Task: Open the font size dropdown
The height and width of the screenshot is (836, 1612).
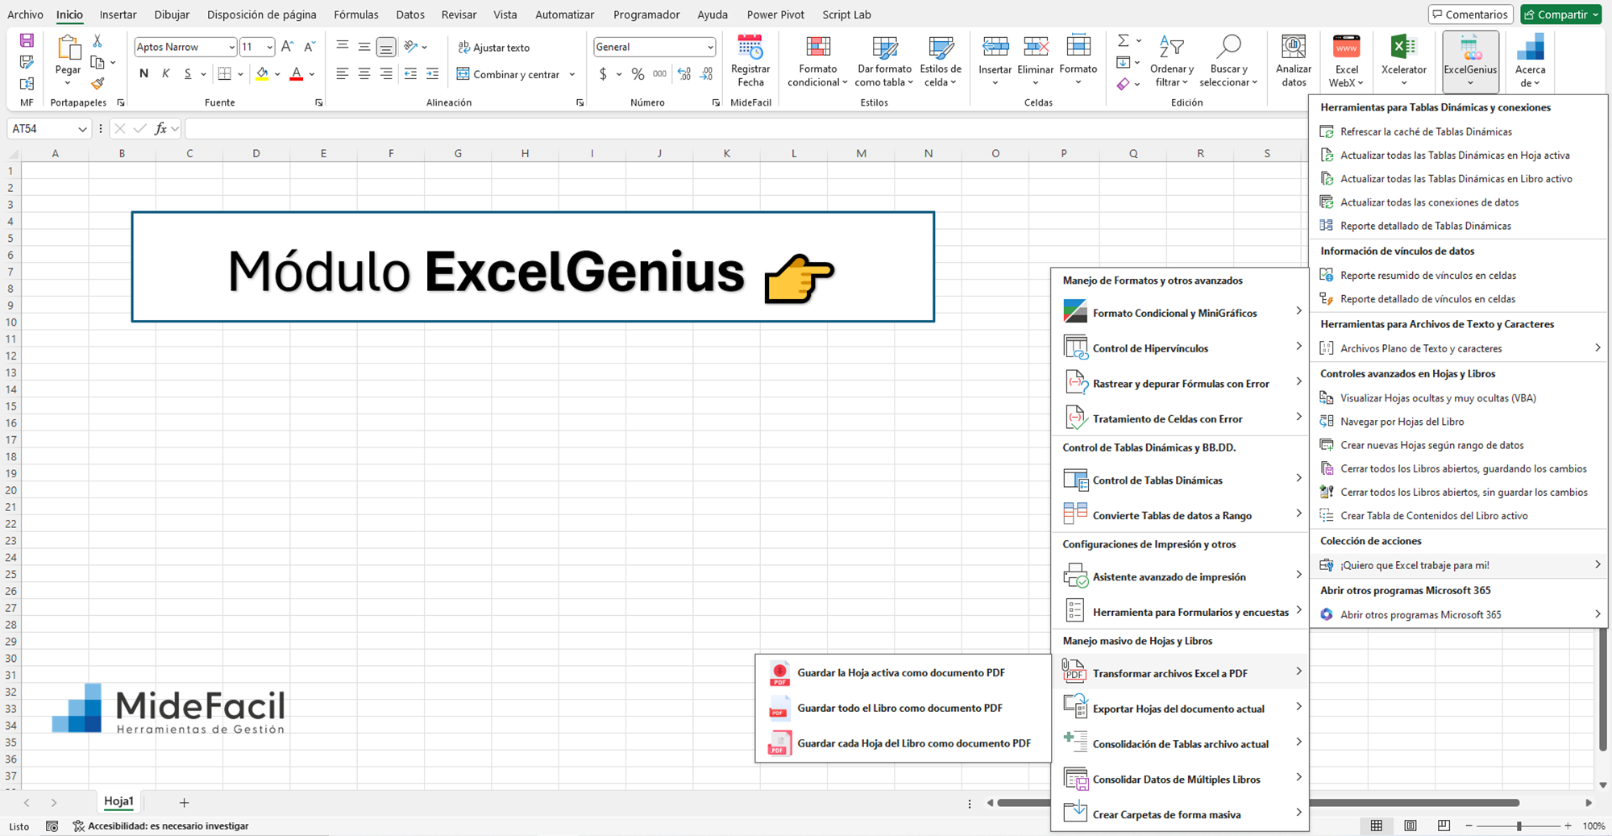Action: pyautogui.click(x=269, y=47)
